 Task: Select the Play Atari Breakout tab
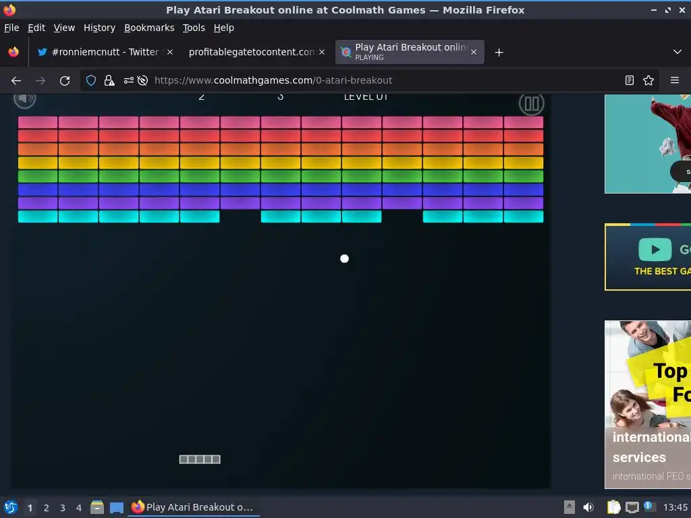tap(410, 52)
